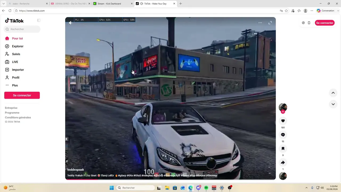Close the stake - Recherche tab
341x192 pixels.
coord(47,4)
